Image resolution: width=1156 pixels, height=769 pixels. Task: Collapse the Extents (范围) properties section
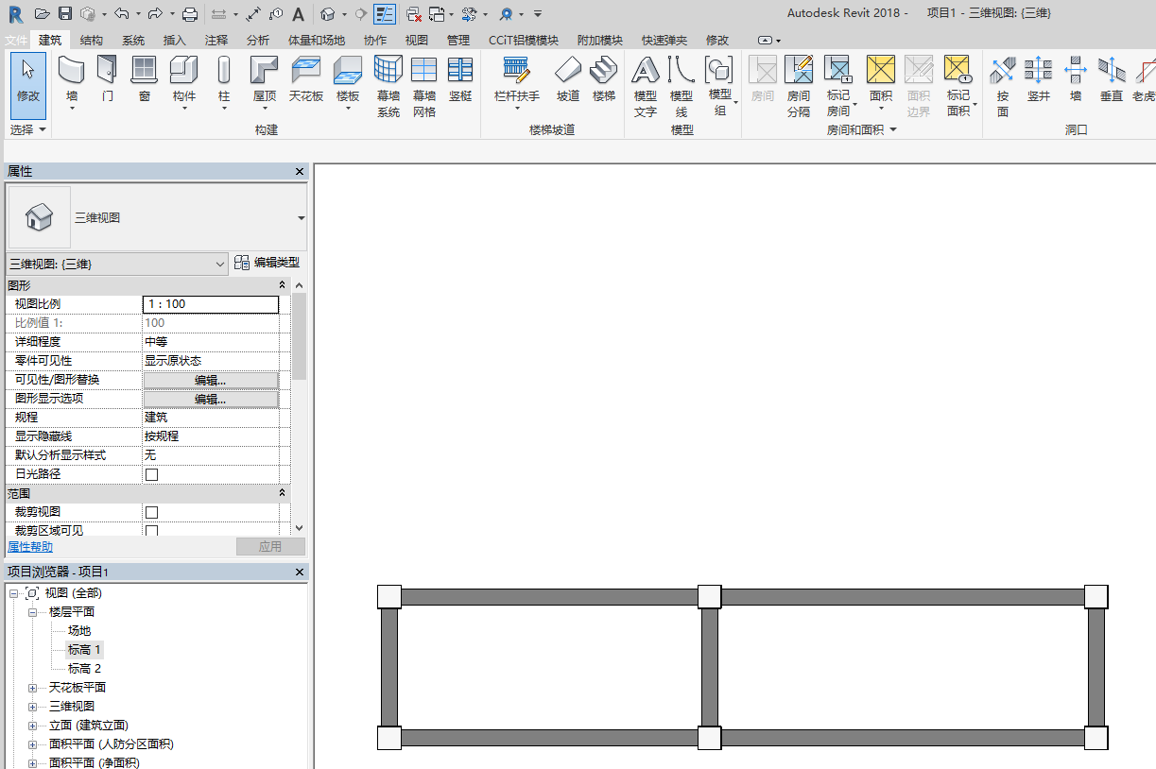pyautogui.click(x=282, y=493)
